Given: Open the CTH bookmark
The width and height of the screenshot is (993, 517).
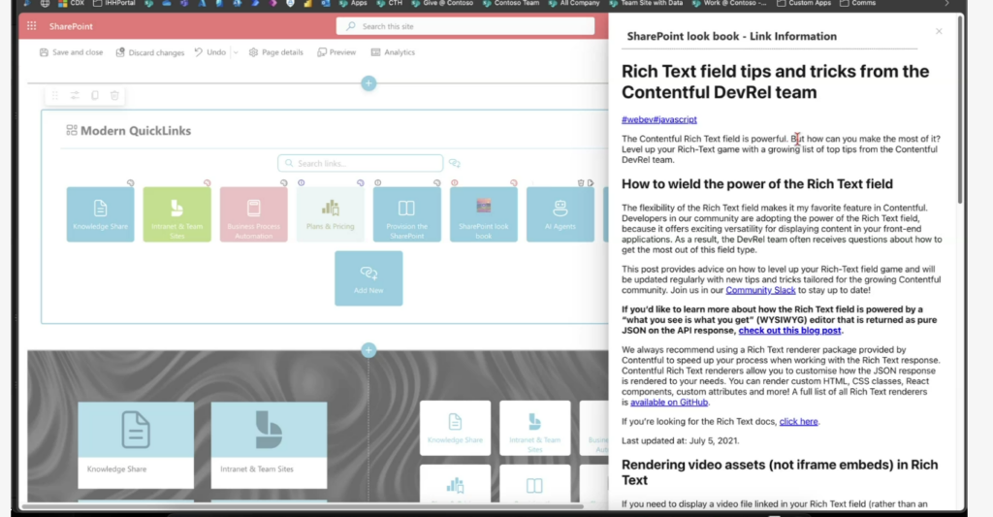Looking at the screenshot, I should coord(390,3).
